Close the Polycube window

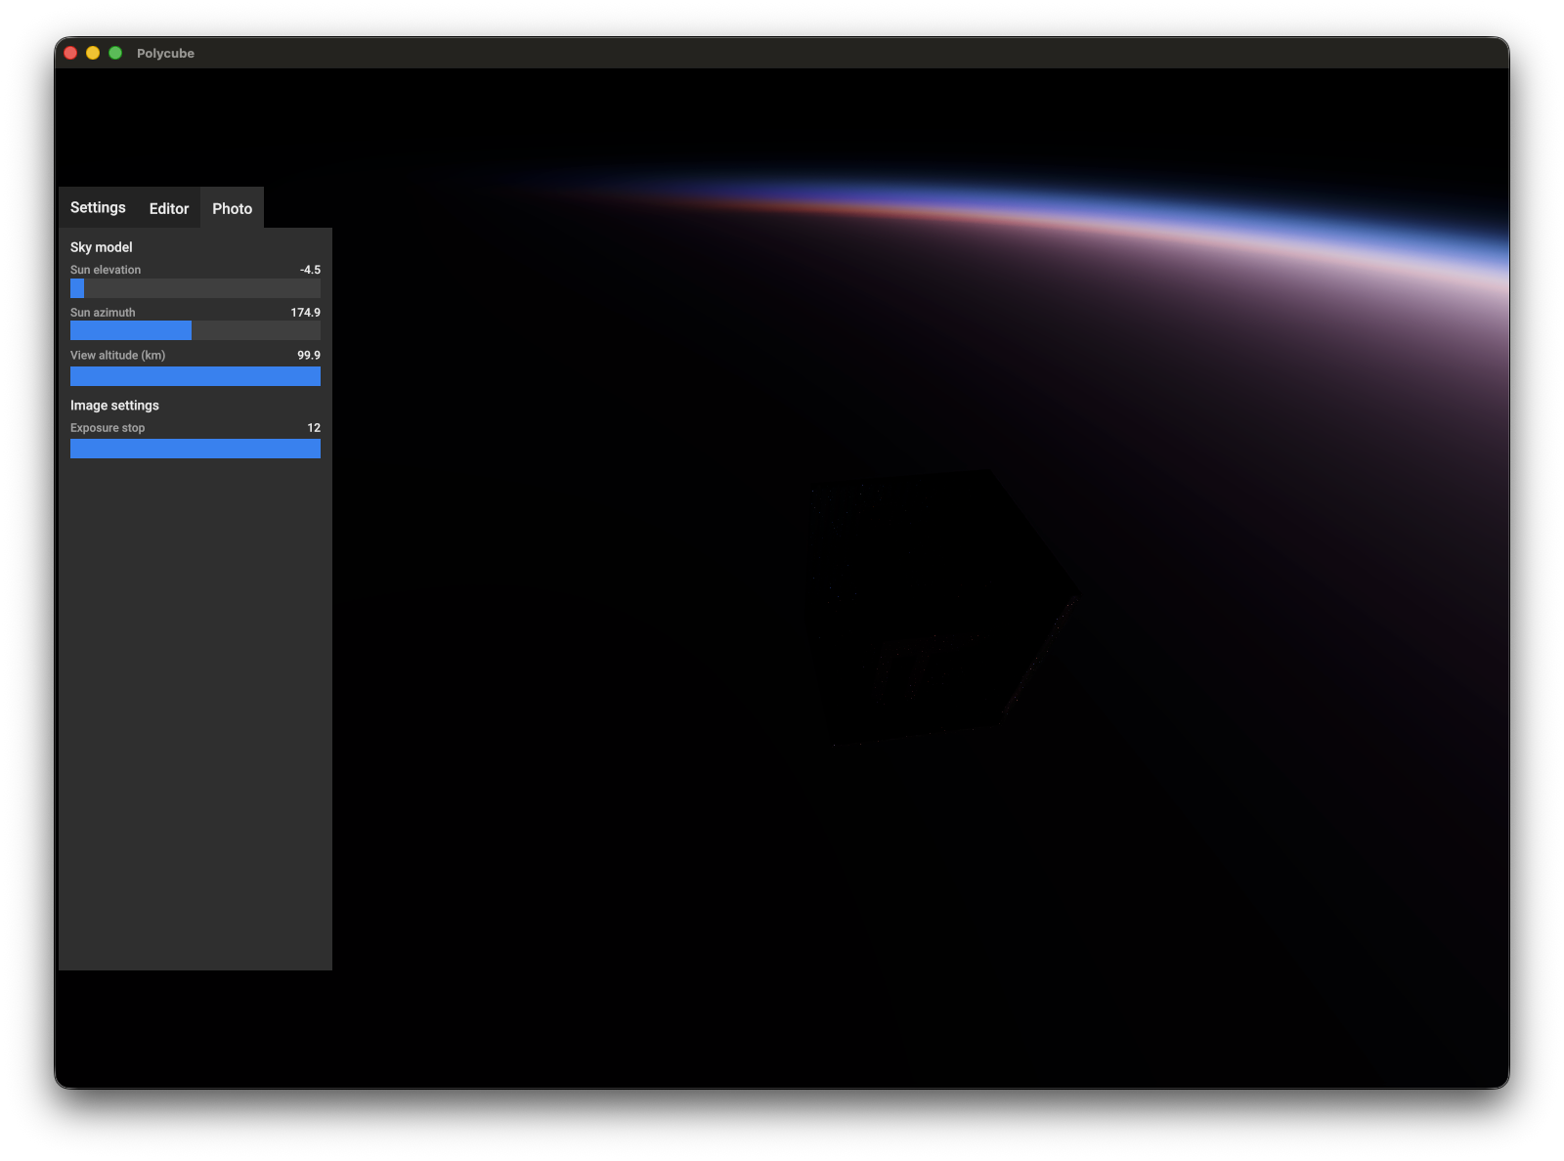click(70, 53)
